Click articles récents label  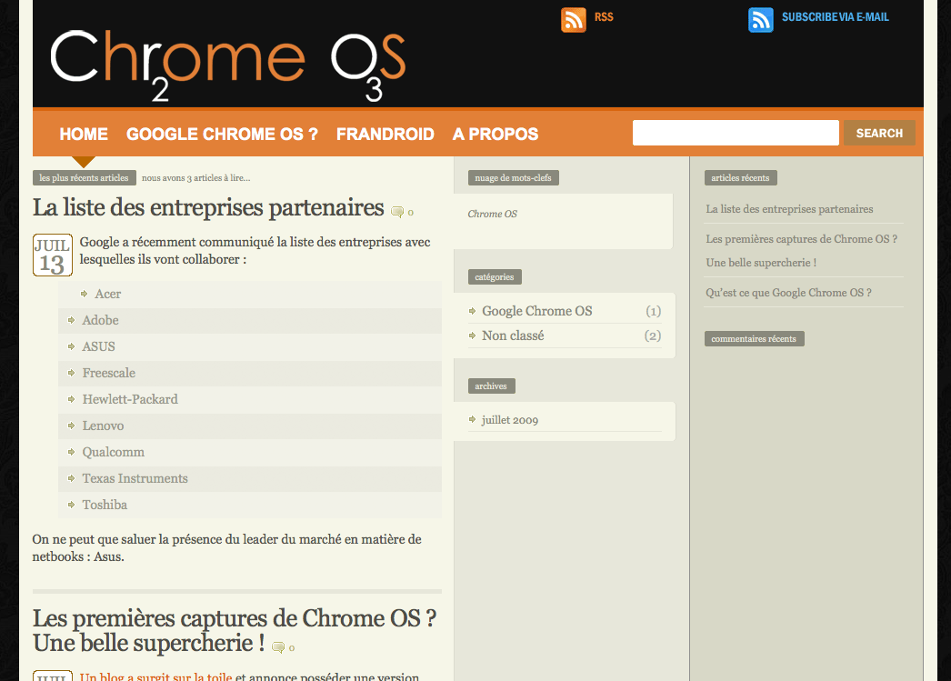[741, 177]
